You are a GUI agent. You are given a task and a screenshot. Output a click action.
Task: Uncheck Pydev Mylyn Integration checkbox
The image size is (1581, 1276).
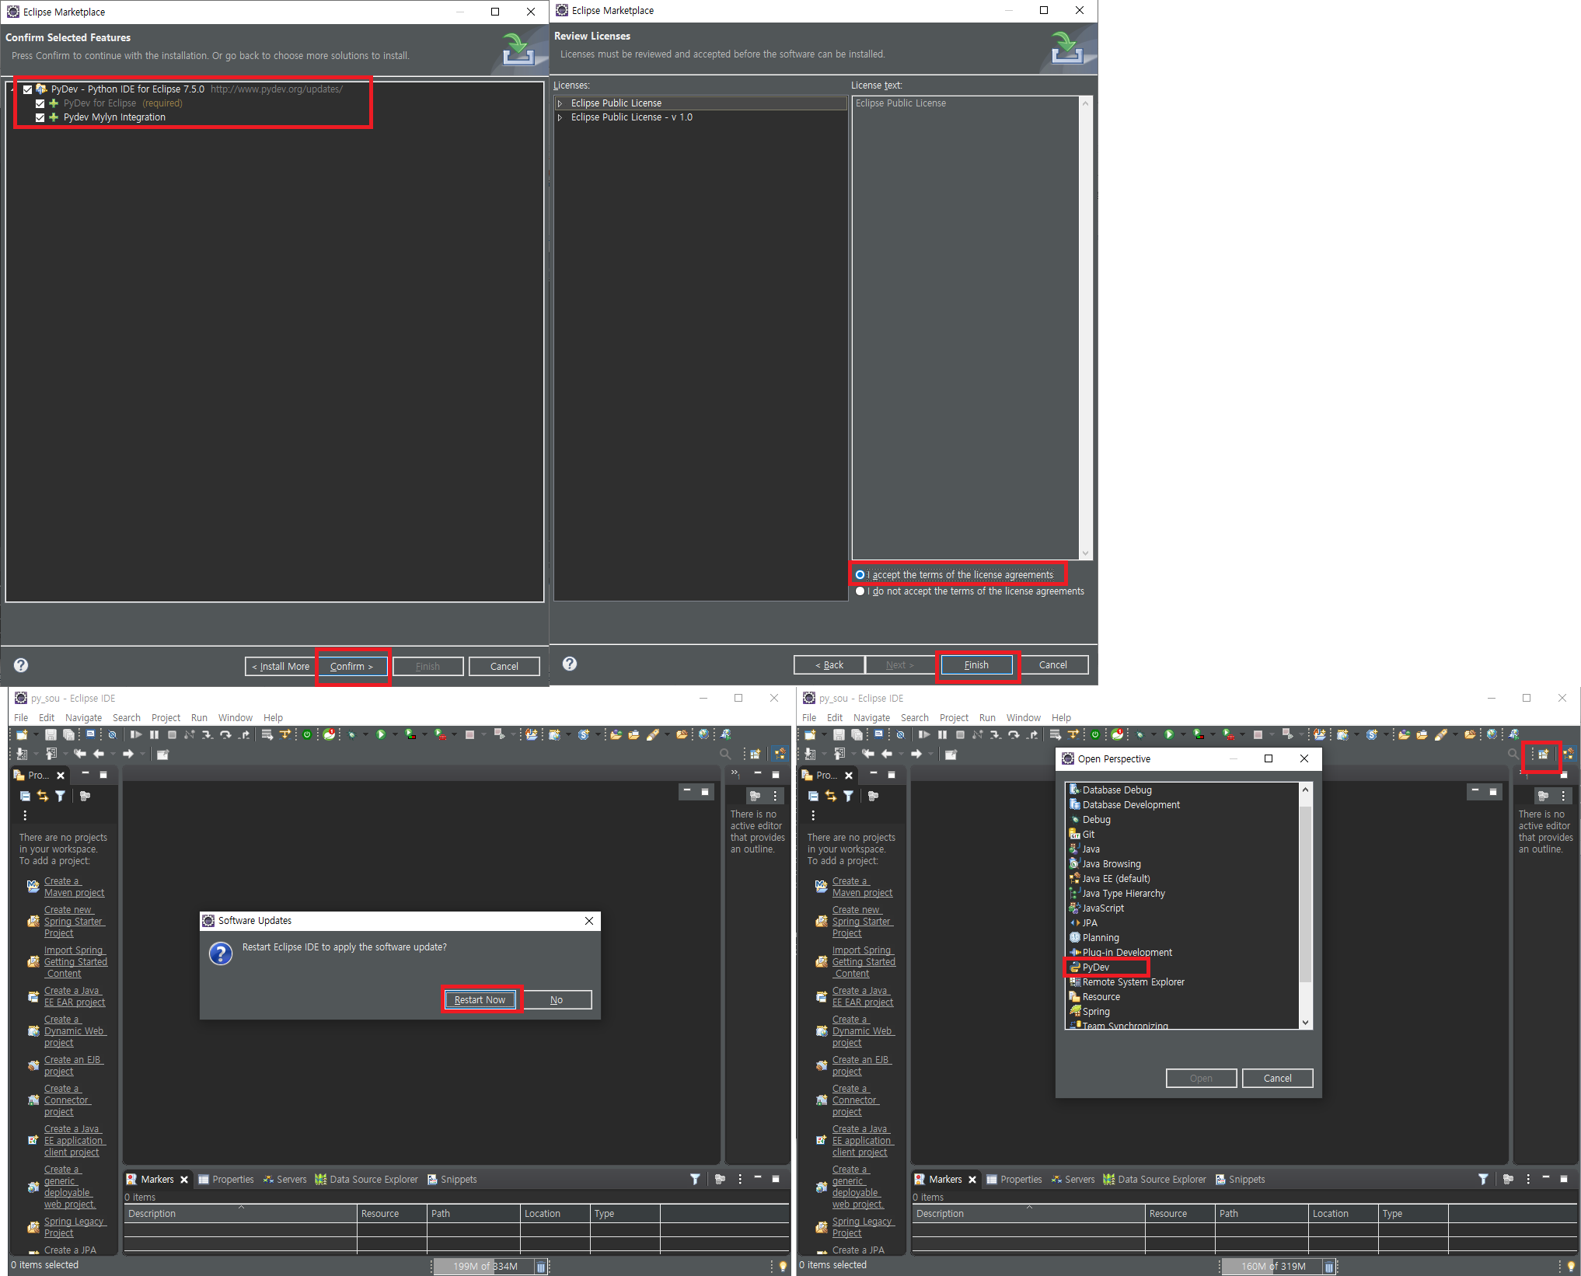click(x=40, y=117)
